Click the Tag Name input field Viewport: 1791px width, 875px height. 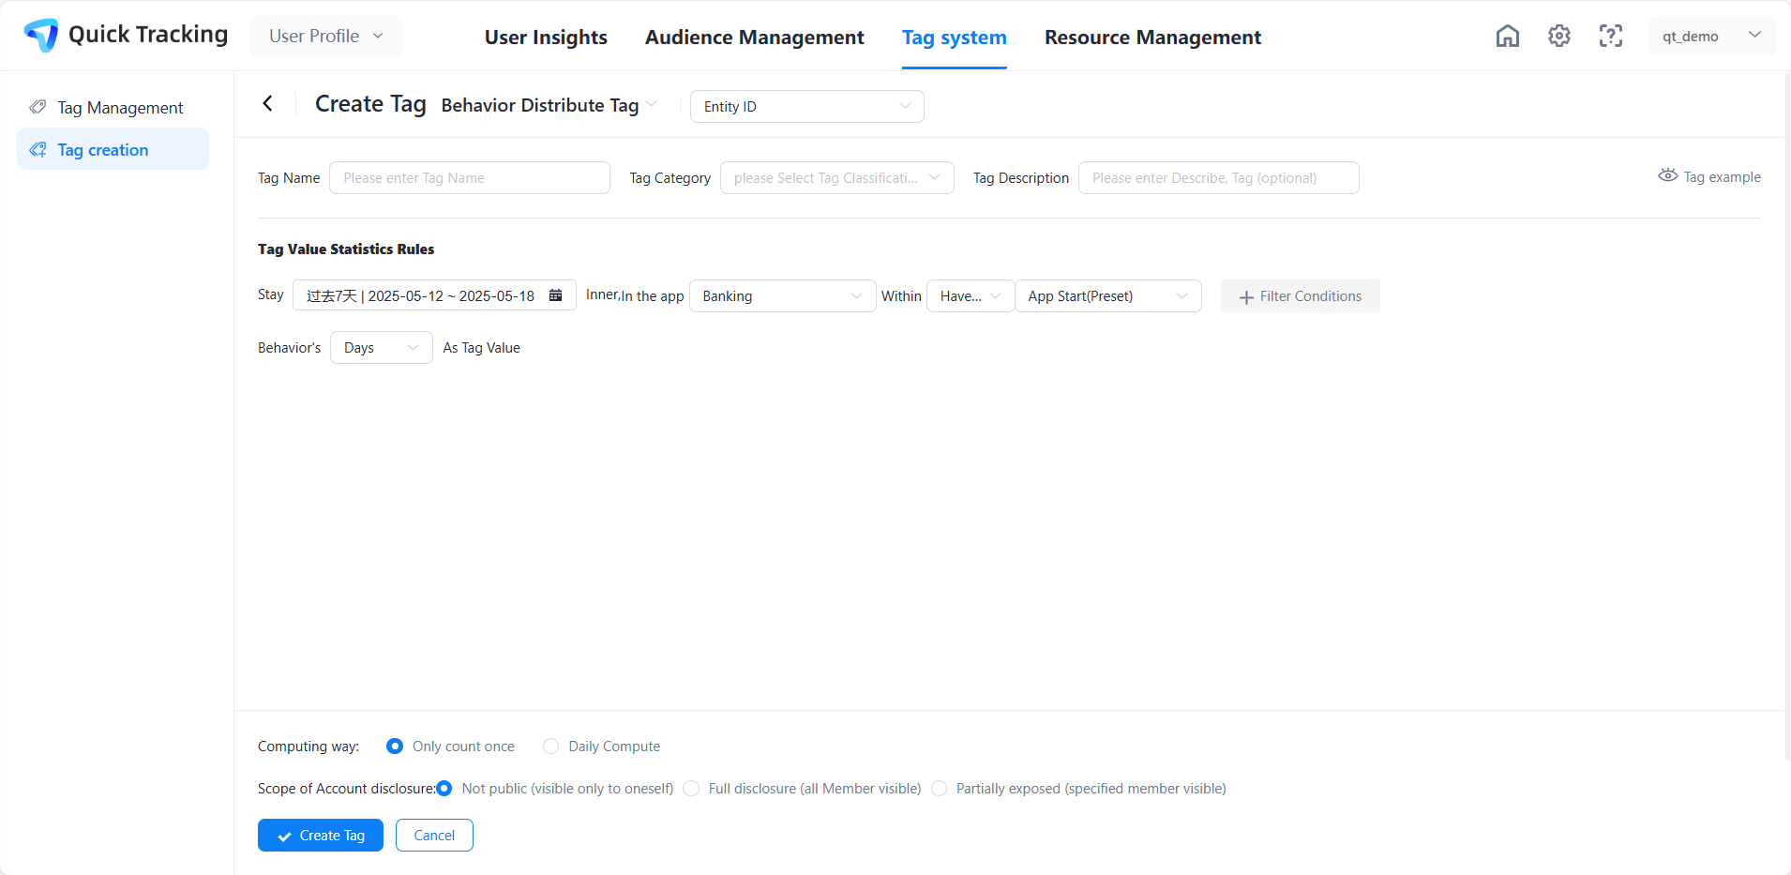pyautogui.click(x=470, y=177)
